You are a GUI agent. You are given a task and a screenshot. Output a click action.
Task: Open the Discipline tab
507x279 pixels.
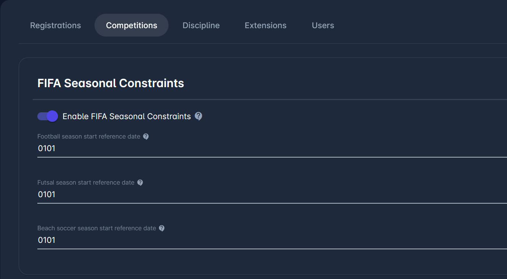coord(201,26)
